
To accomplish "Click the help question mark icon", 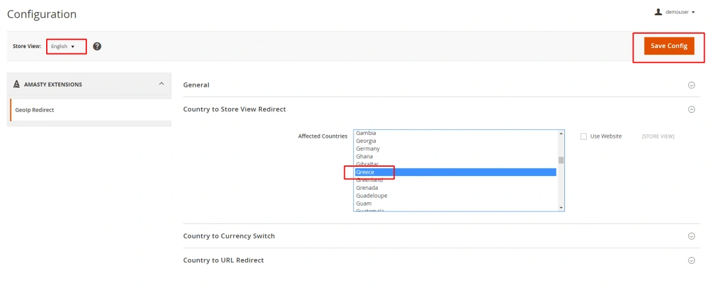I will [x=97, y=46].
